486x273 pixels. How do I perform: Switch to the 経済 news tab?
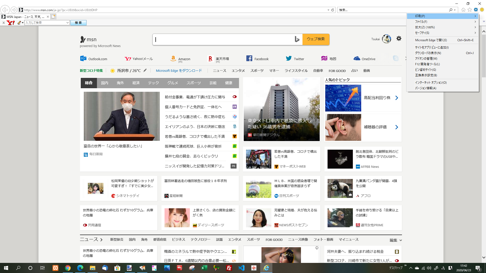136,83
